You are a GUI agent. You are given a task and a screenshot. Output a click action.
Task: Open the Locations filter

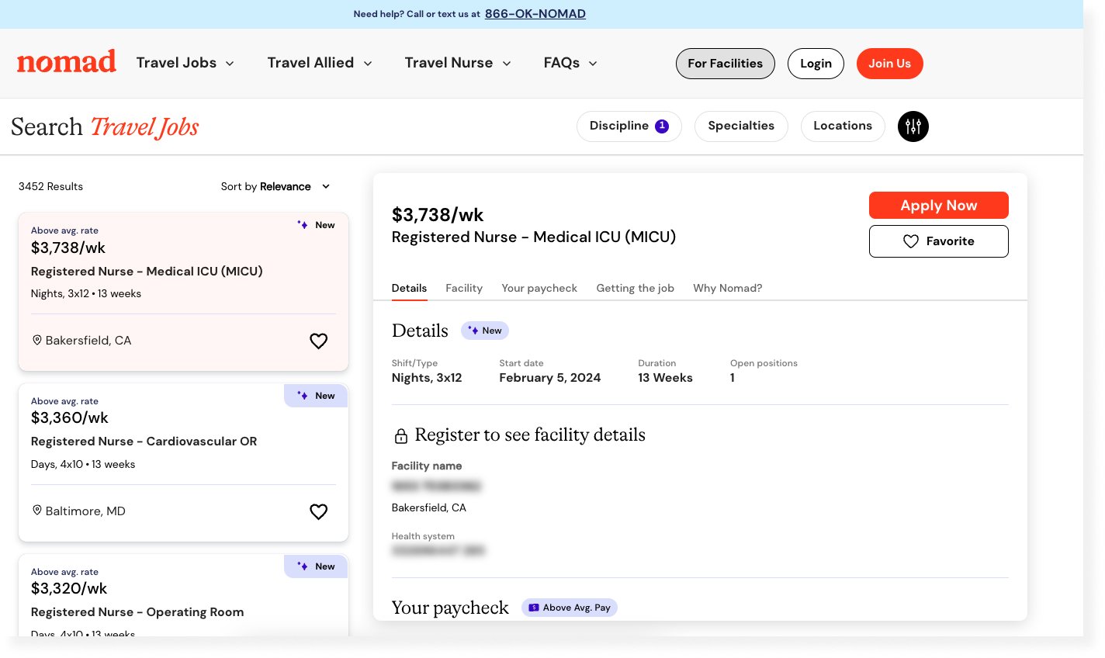click(843, 126)
